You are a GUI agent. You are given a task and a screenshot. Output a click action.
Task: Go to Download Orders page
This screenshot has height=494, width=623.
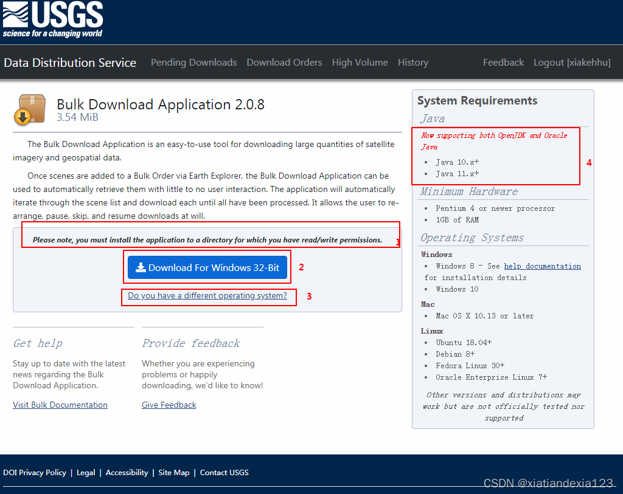pos(285,63)
